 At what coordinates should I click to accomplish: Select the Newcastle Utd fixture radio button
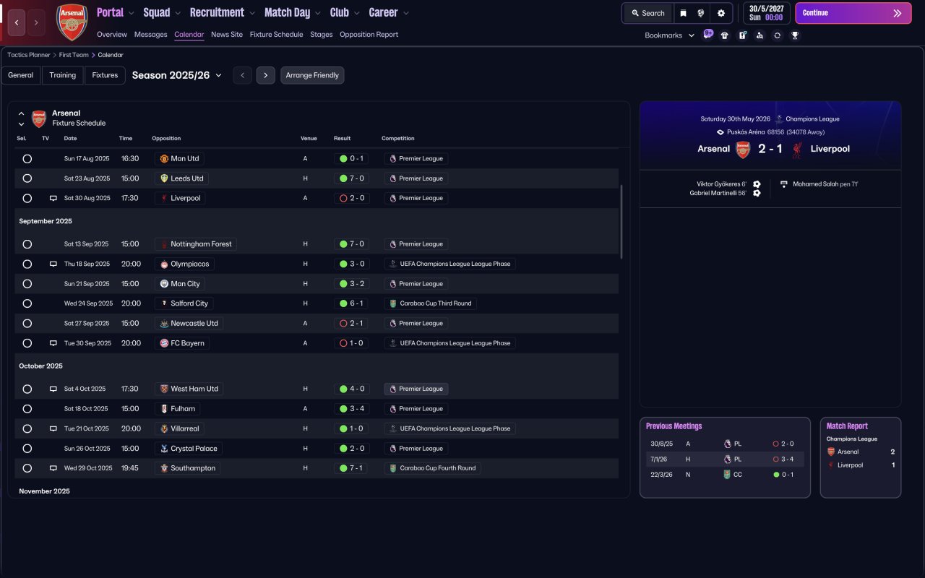[27, 324]
